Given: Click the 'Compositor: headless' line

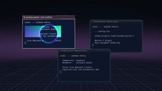Looking at the screenshot, I should tap(74, 60).
